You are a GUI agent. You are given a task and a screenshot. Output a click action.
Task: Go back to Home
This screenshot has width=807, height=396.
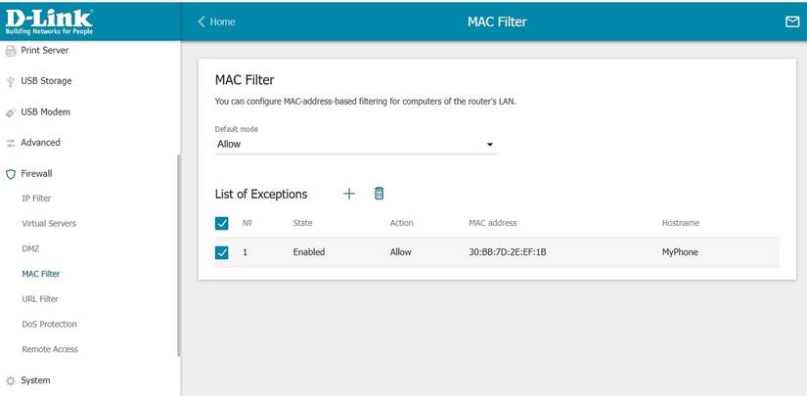(217, 22)
